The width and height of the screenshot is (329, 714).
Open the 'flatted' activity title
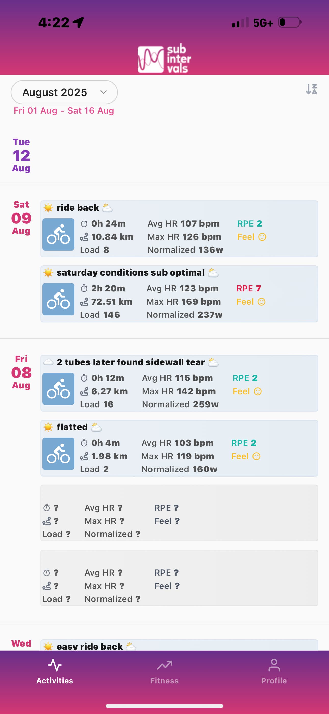(72, 427)
